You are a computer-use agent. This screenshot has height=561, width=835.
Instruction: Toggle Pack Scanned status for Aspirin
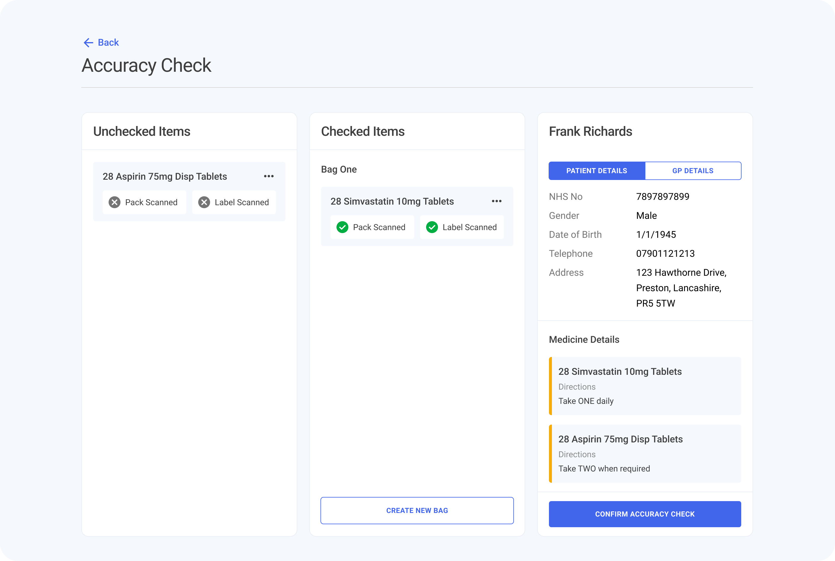tap(144, 202)
